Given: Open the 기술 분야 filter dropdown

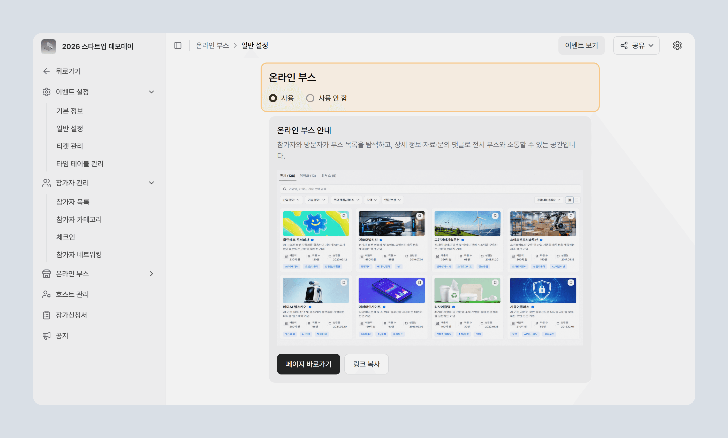Looking at the screenshot, I should [316, 200].
